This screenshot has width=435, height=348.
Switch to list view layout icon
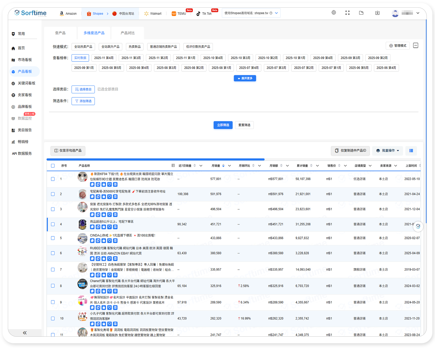pyautogui.click(x=411, y=151)
